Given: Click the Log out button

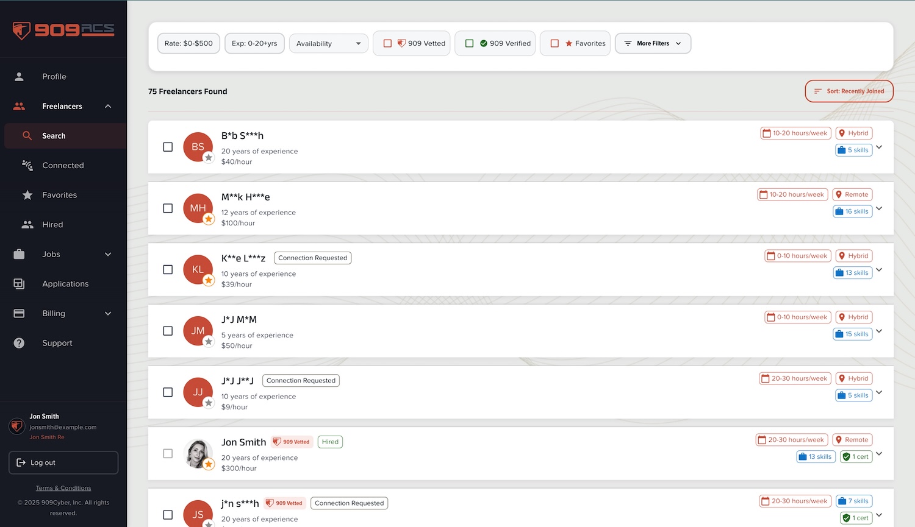Looking at the screenshot, I should coord(63,462).
